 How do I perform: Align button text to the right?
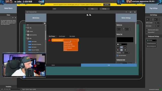[x=125, y=50]
